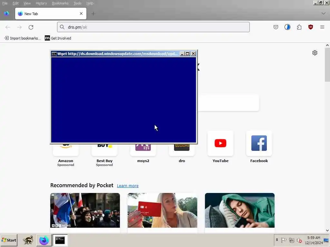
Task: Close the New Tab tab
Action: coord(81,14)
